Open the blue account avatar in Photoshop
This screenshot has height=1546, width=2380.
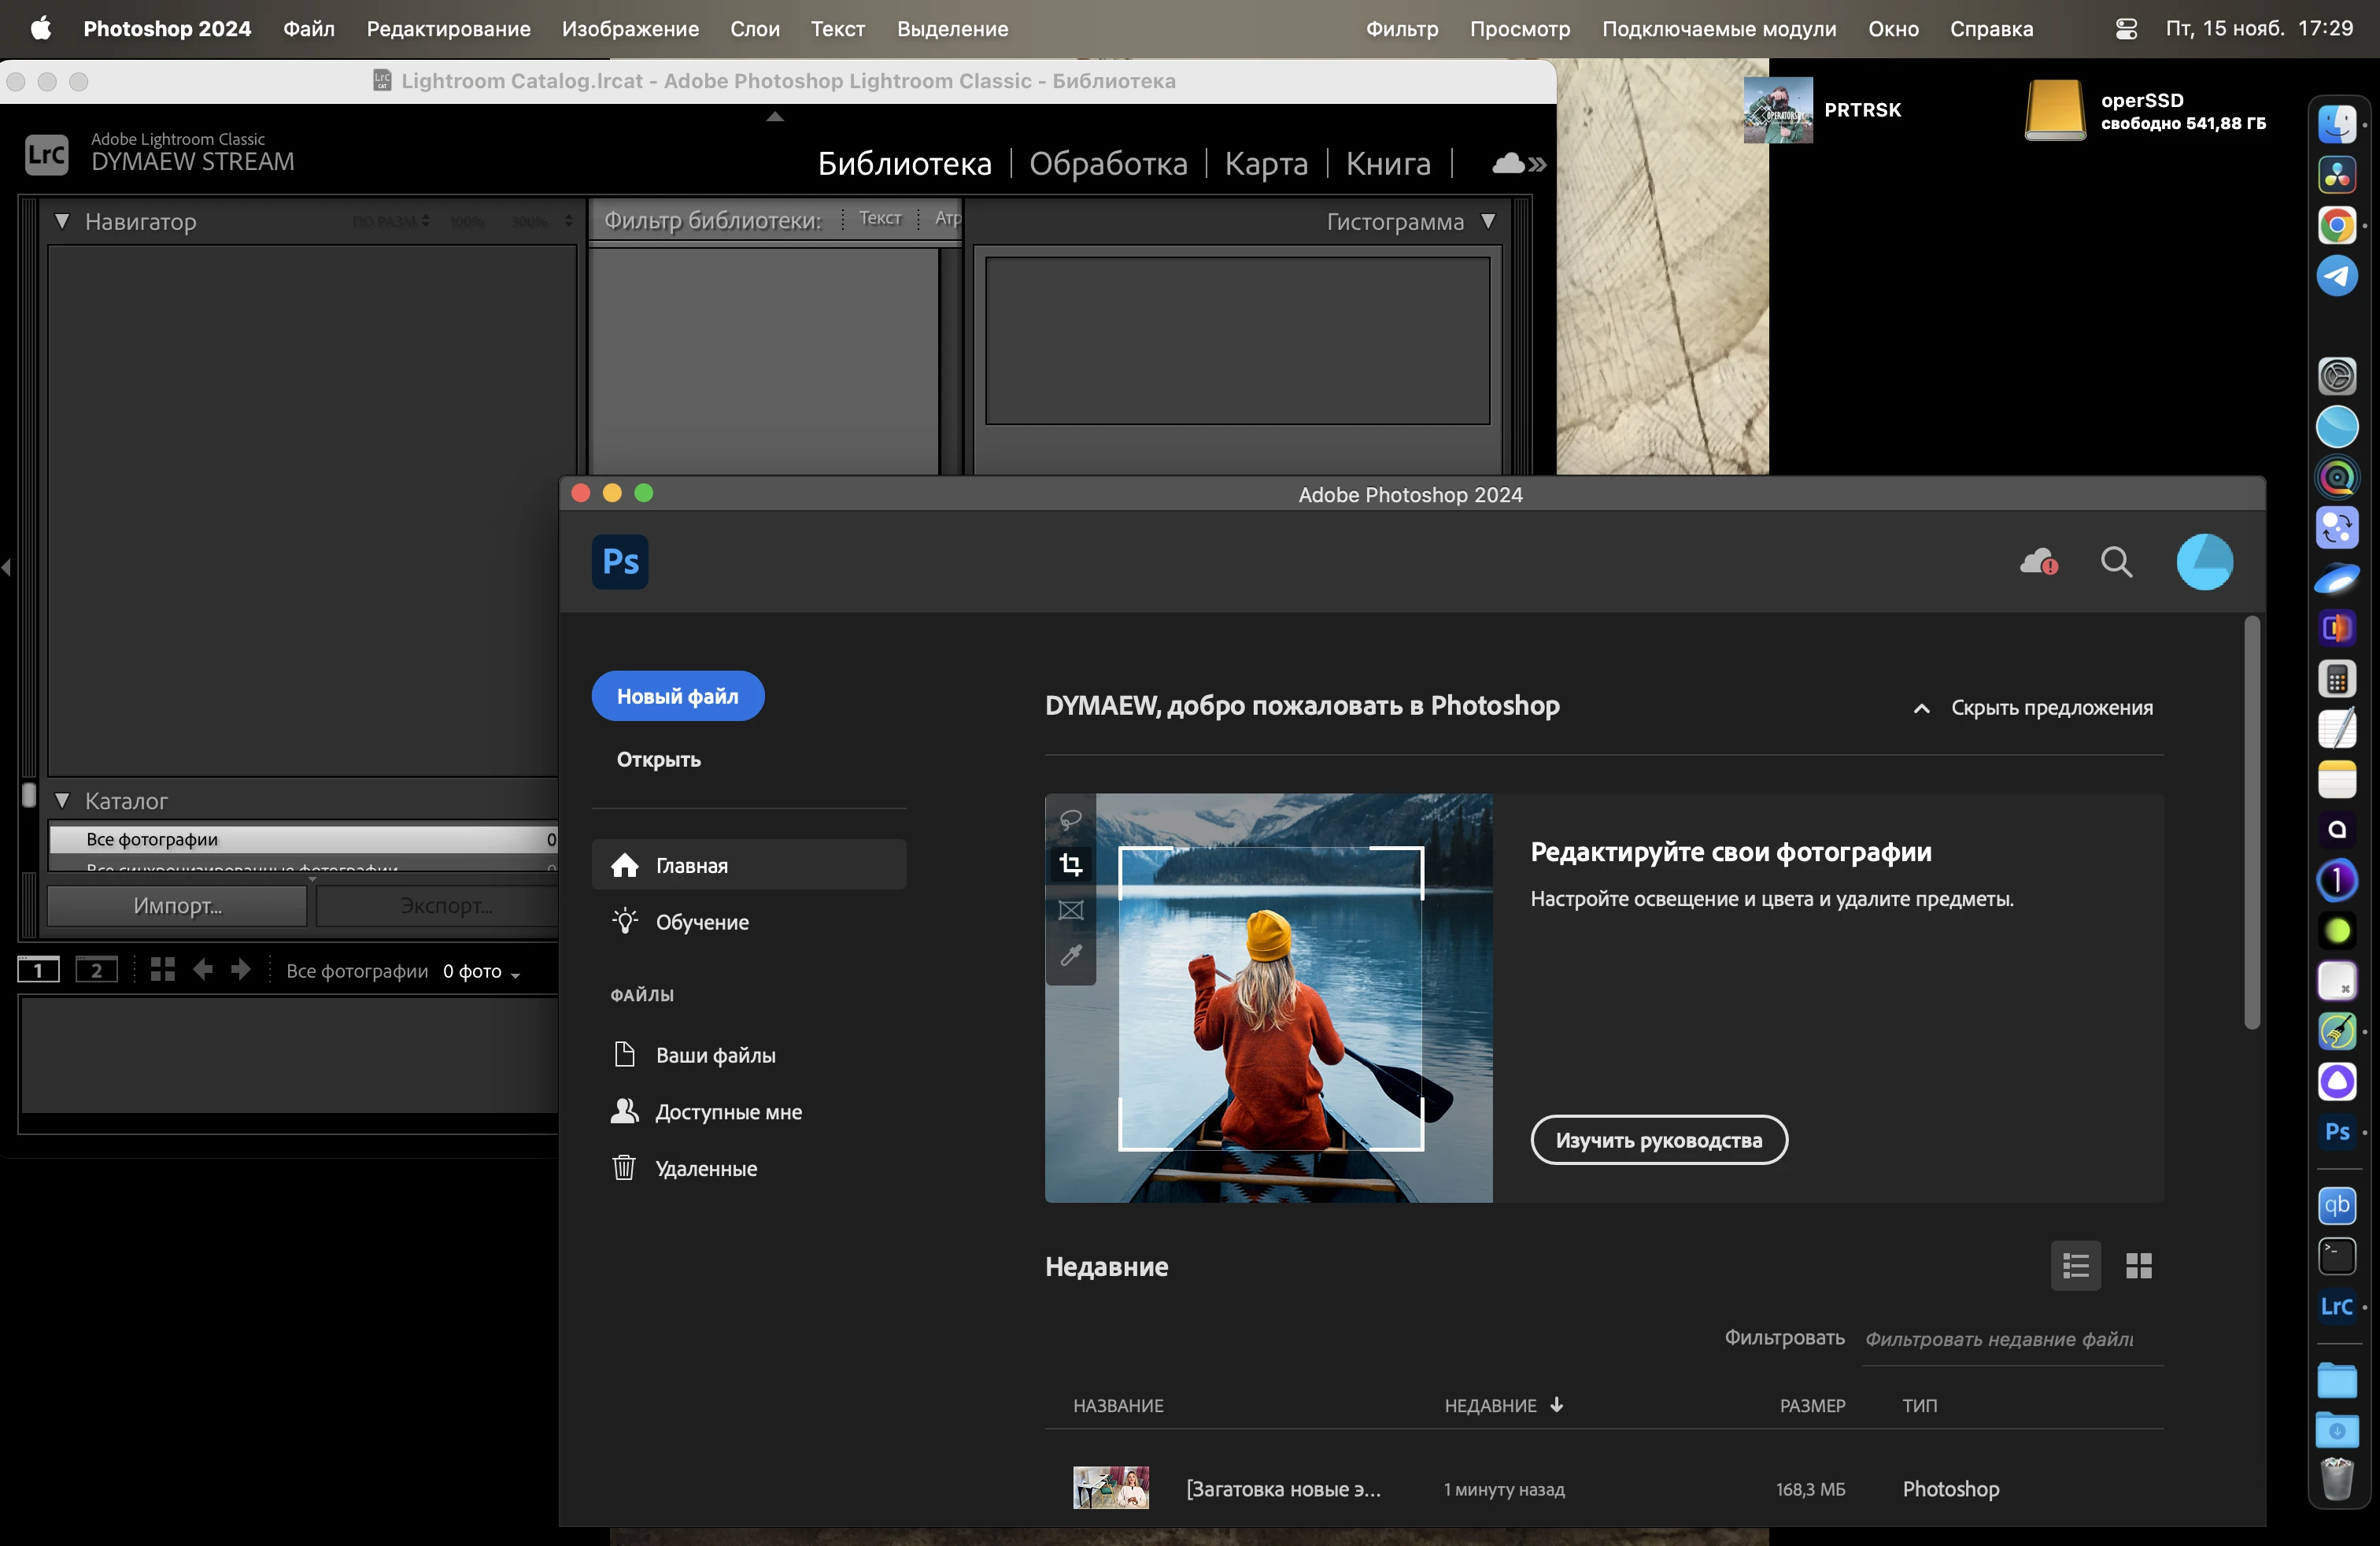pyautogui.click(x=2204, y=562)
